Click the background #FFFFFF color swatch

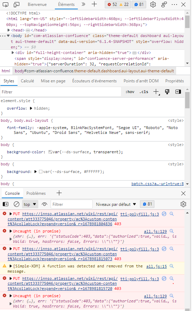coord(41,172)
